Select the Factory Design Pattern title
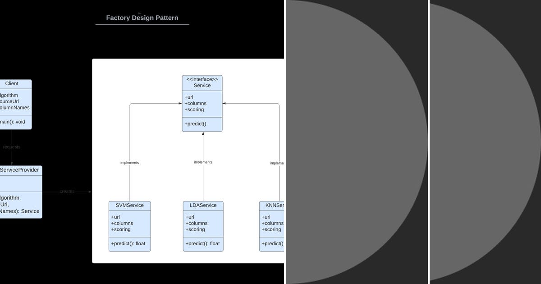The image size is (541, 284). [142, 18]
